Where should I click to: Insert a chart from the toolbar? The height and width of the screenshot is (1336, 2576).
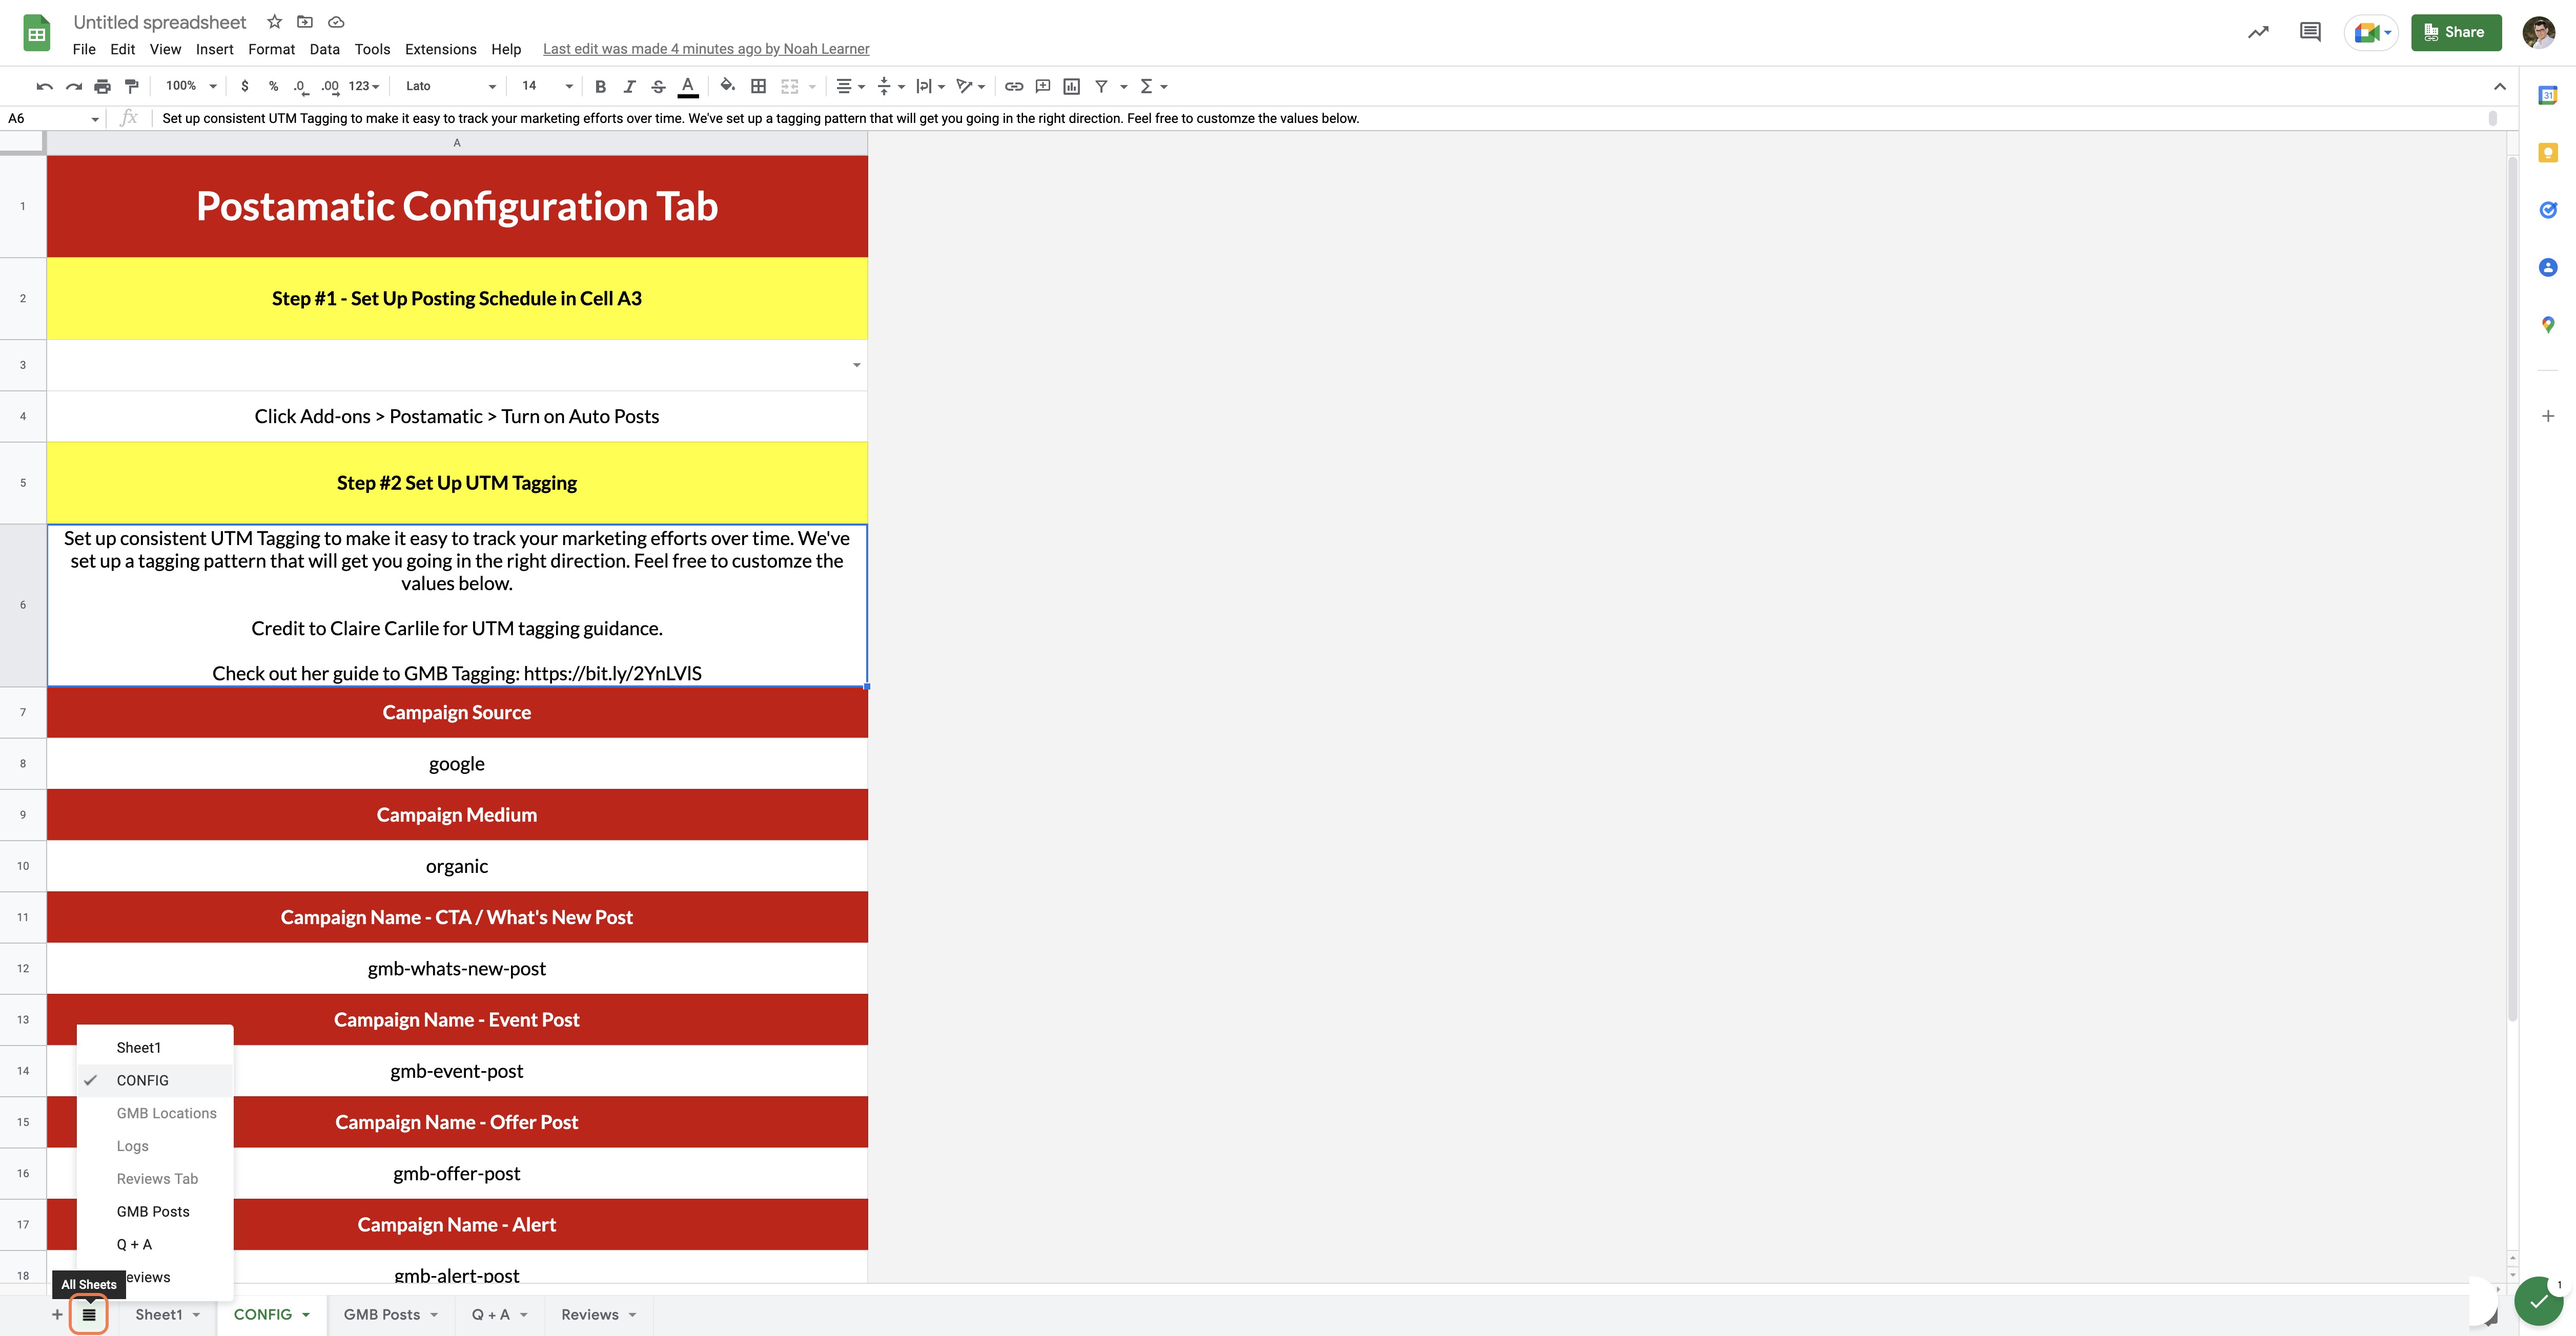coord(1072,87)
